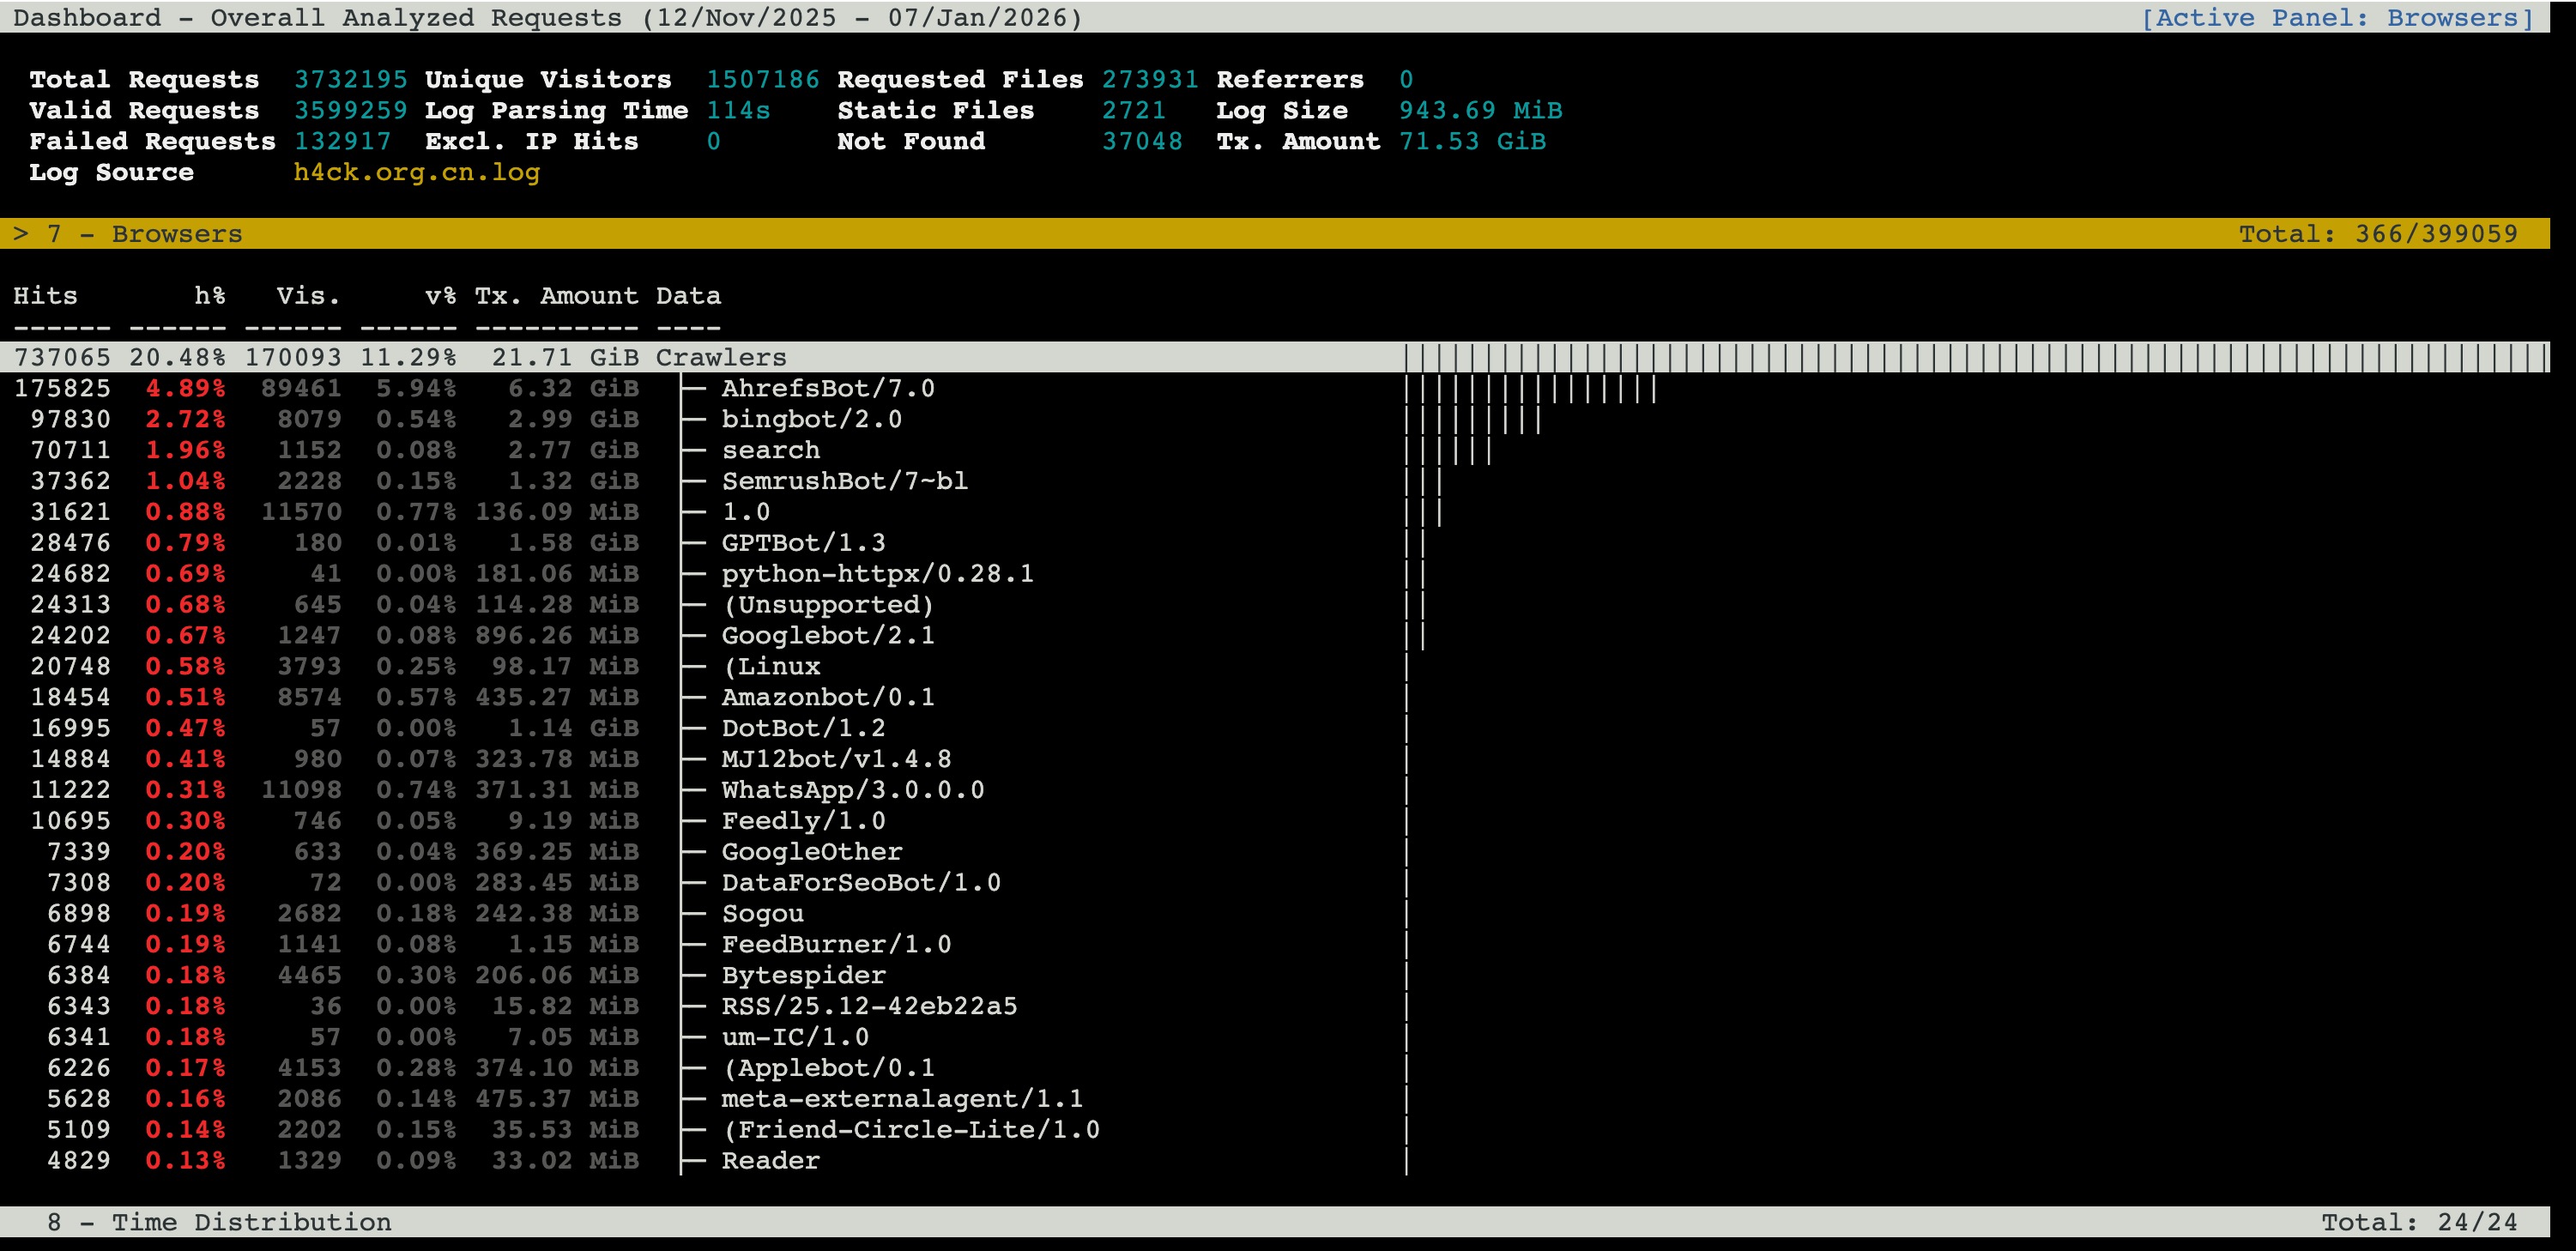Click the Vis. column header

click(x=308, y=296)
